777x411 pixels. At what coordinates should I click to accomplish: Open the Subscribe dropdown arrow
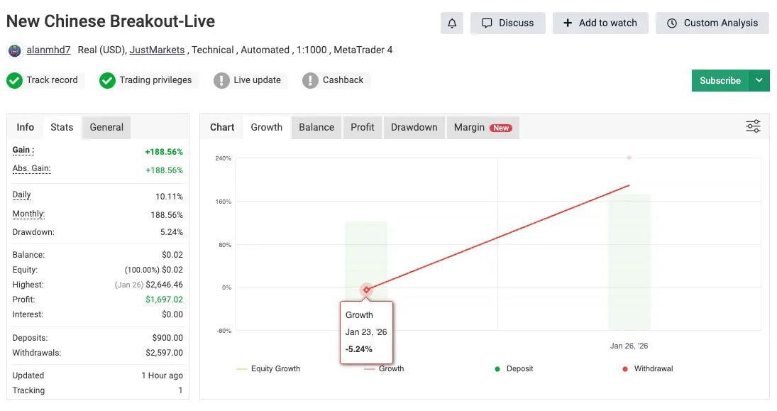(758, 80)
